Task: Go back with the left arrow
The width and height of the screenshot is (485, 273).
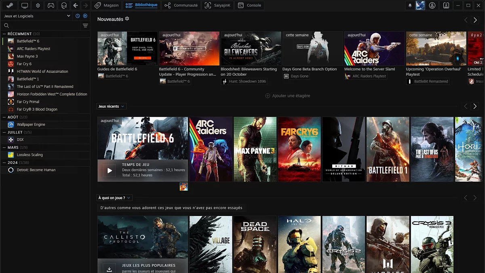Action: (x=76, y=6)
